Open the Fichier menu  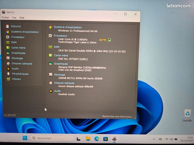tap(5, 18)
